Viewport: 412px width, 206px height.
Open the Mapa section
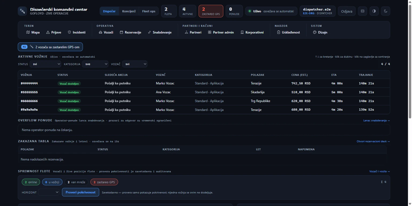click(x=33, y=32)
